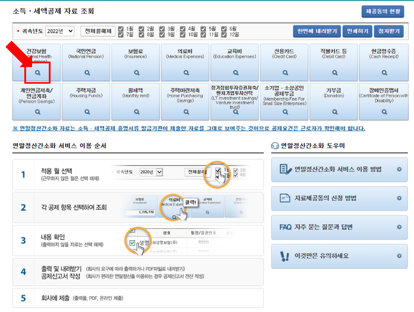414x312 pixels.
Task: Uncheck the 10월 checkbox
Action: pyautogui.click(x=183, y=35)
